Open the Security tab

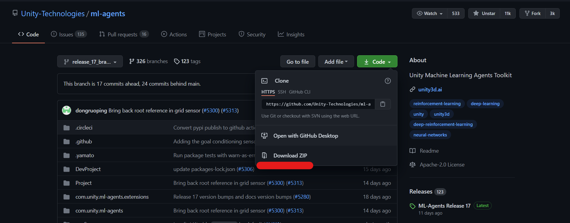(252, 34)
